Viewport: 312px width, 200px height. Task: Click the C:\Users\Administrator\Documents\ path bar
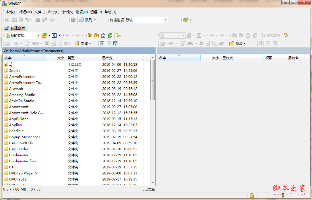[x=79, y=51]
